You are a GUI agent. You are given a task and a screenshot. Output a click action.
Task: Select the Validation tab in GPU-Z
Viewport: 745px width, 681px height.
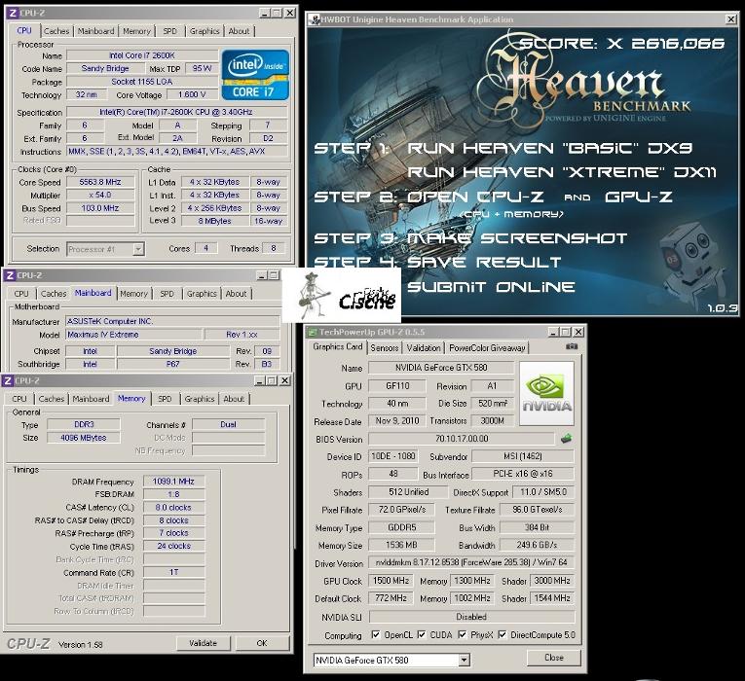[x=424, y=348]
